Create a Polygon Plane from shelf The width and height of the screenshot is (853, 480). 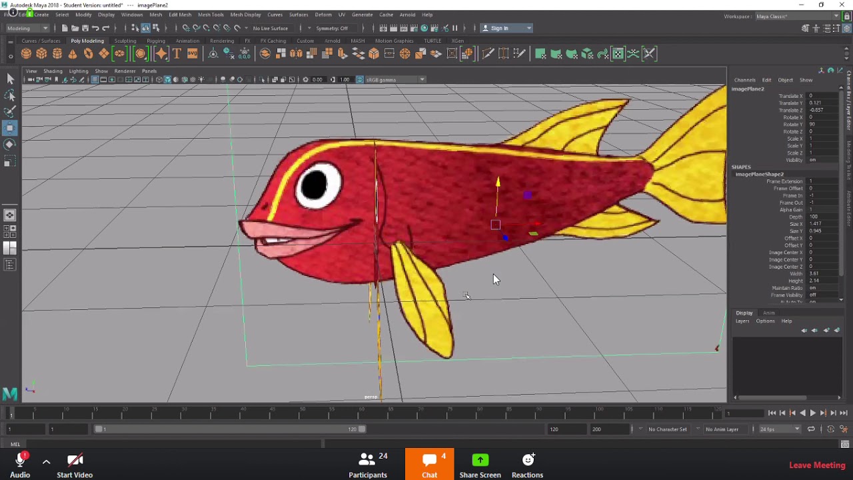click(x=104, y=54)
